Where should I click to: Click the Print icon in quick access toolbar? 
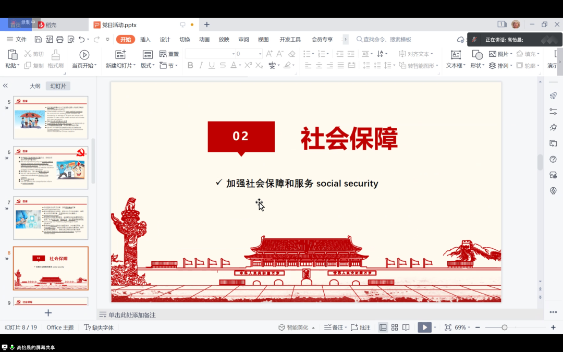point(60,39)
